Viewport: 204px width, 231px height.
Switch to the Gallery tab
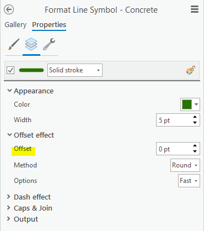point(15,25)
